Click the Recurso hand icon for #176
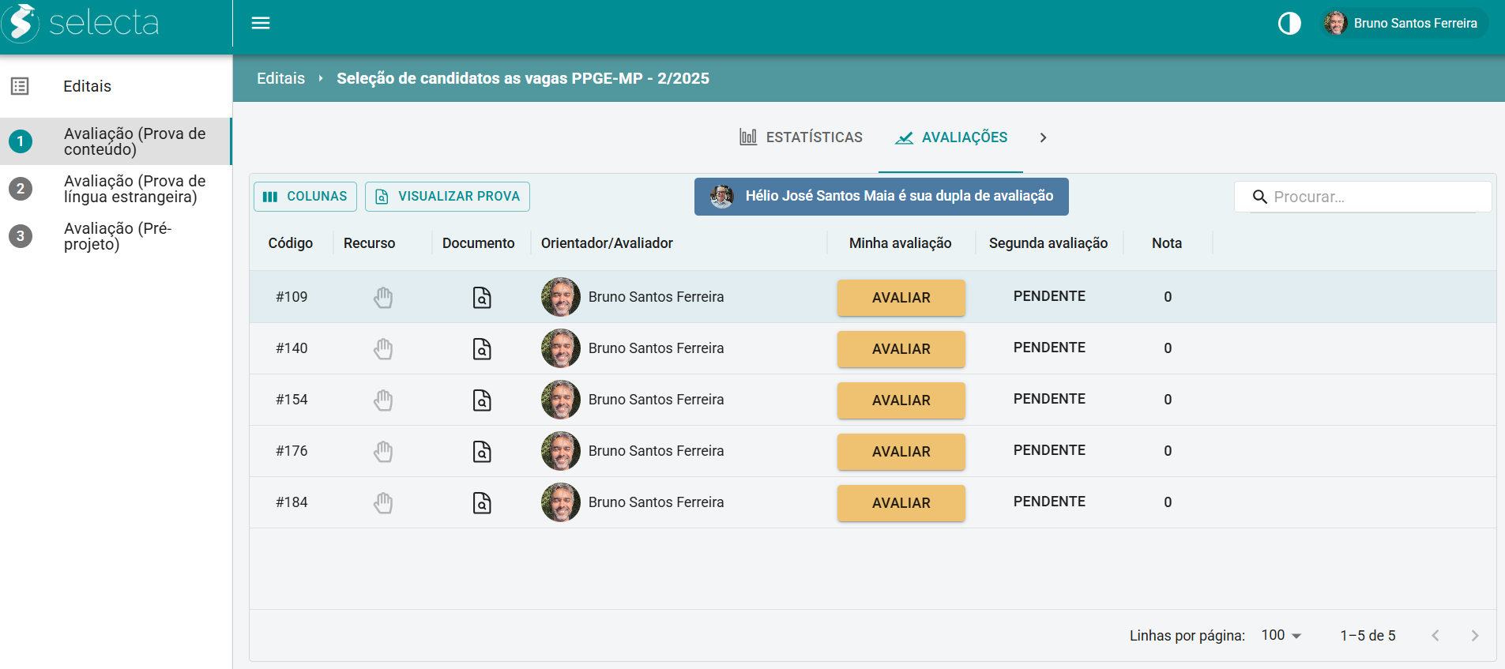The width and height of the screenshot is (1505, 669). (x=383, y=452)
